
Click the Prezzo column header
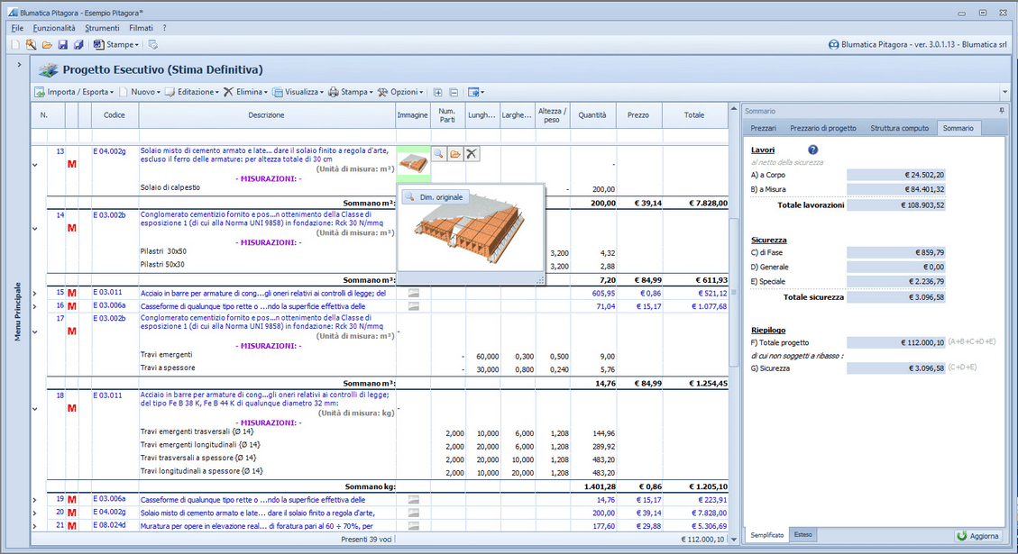[x=638, y=114]
